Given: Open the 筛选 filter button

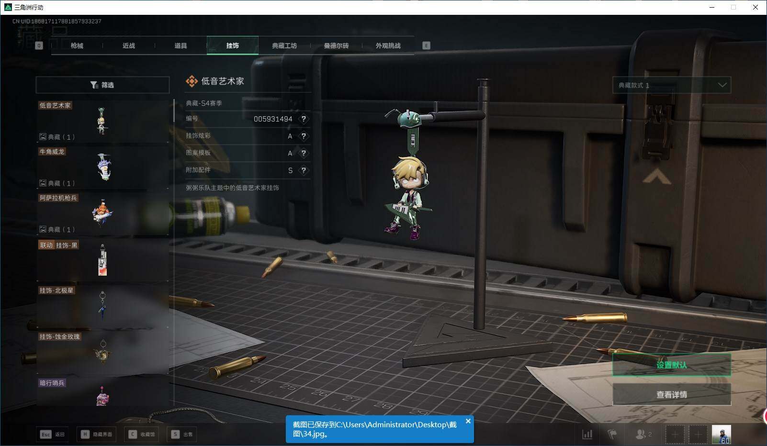Looking at the screenshot, I should (102, 85).
